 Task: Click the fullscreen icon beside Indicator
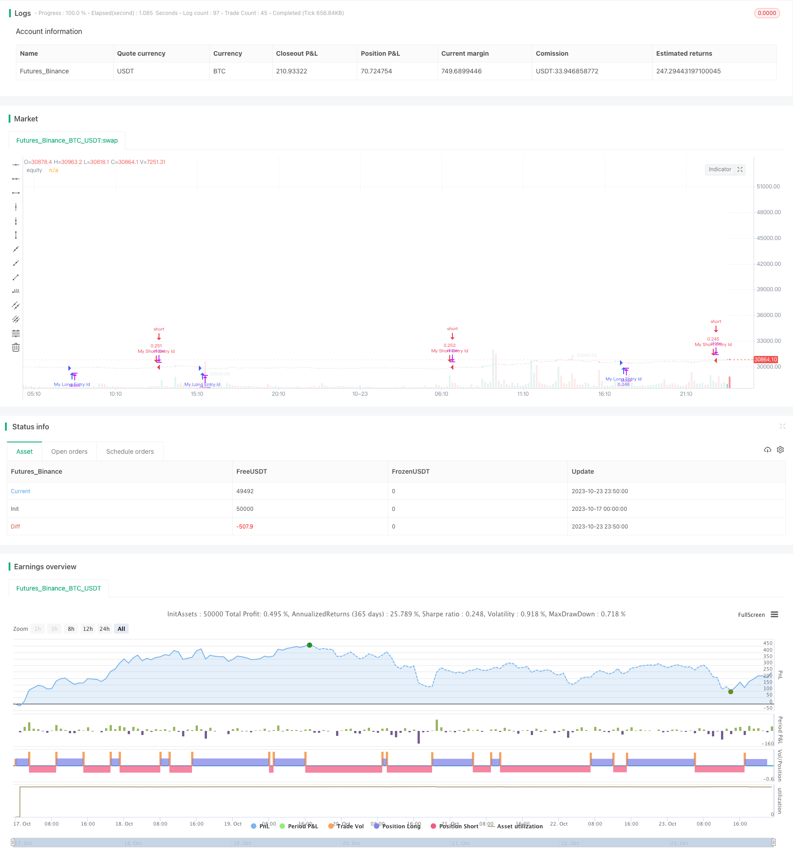(x=740, y=169)
